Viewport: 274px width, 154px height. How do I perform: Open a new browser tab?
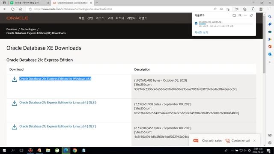97,3
